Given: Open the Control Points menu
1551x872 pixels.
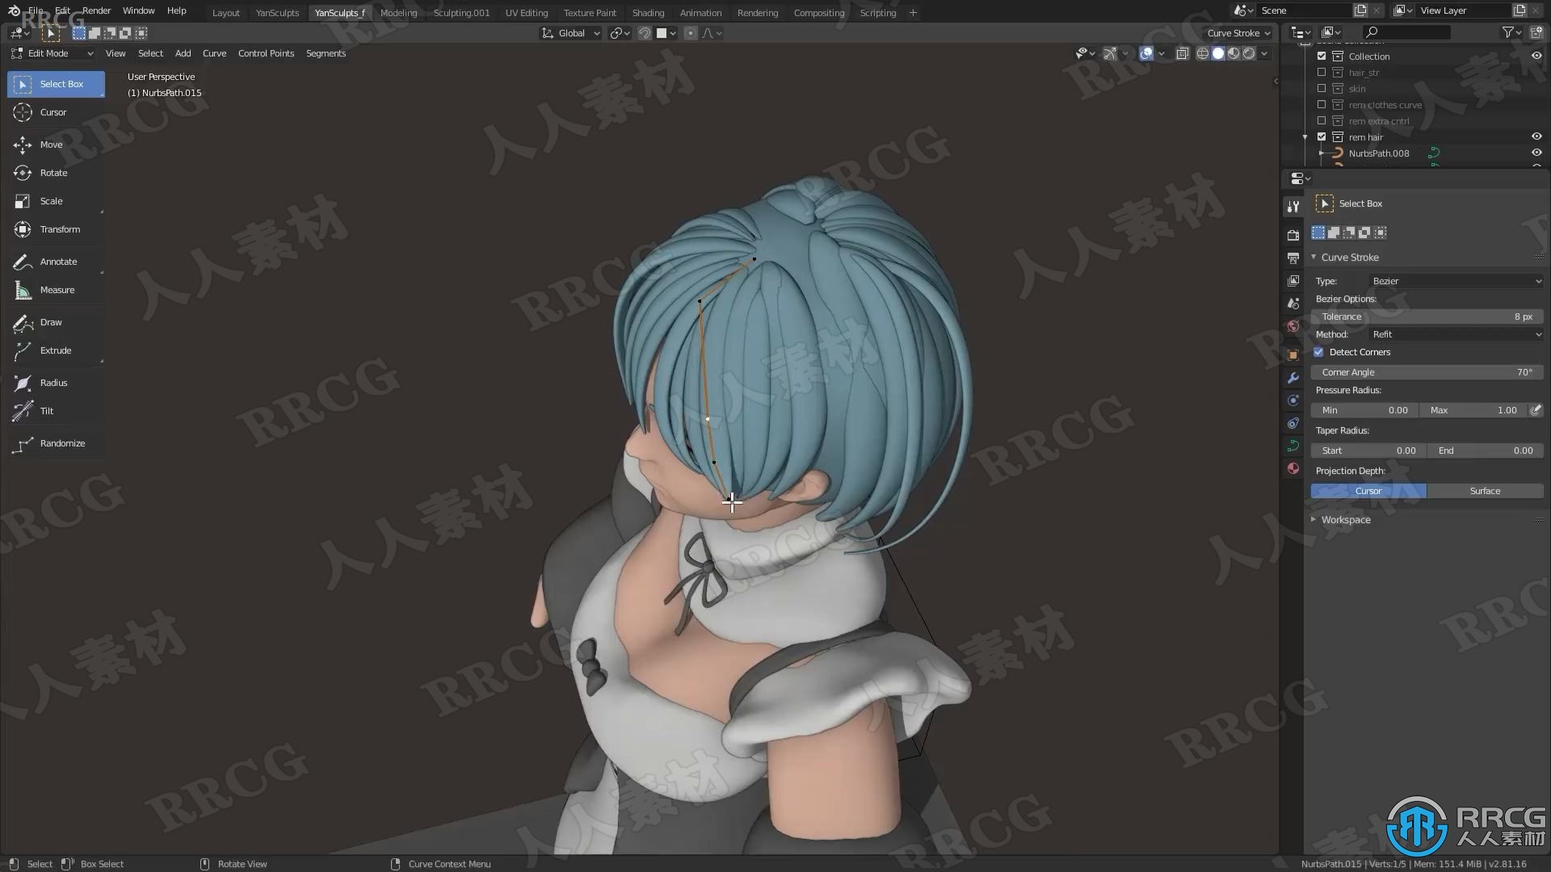Looking at the screenshot, I should 266,53.
